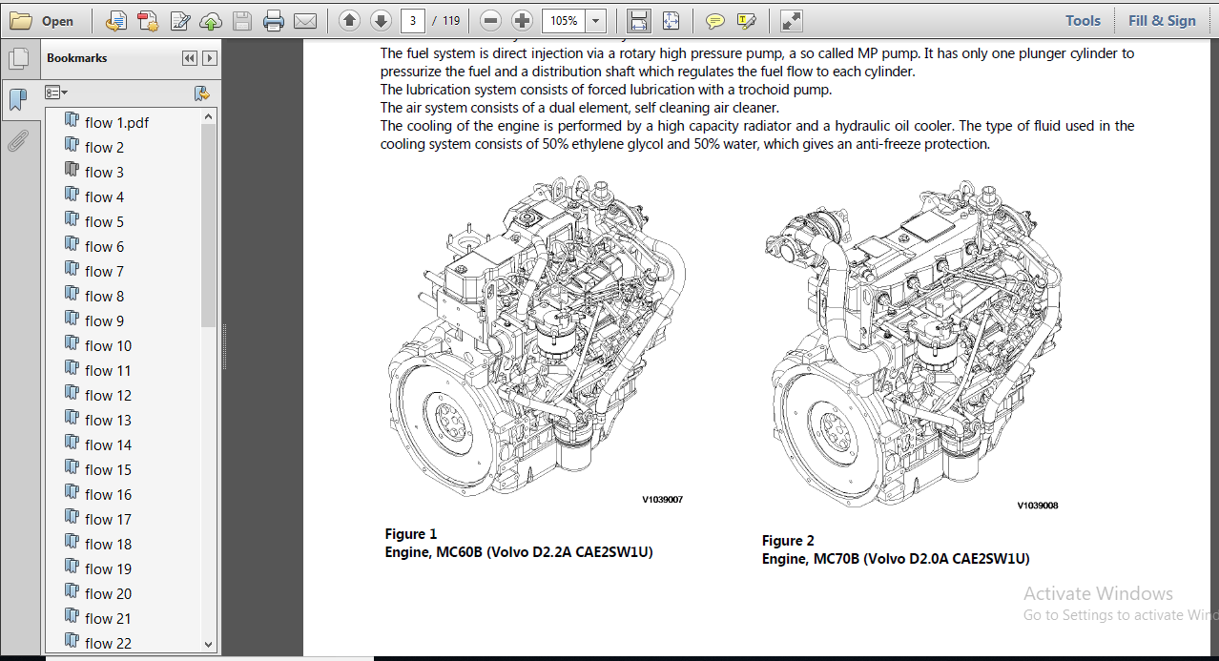Select bookmark flow 18
Image resolution: width=1219 pixels, height=661 pixels.
[108, 544]
